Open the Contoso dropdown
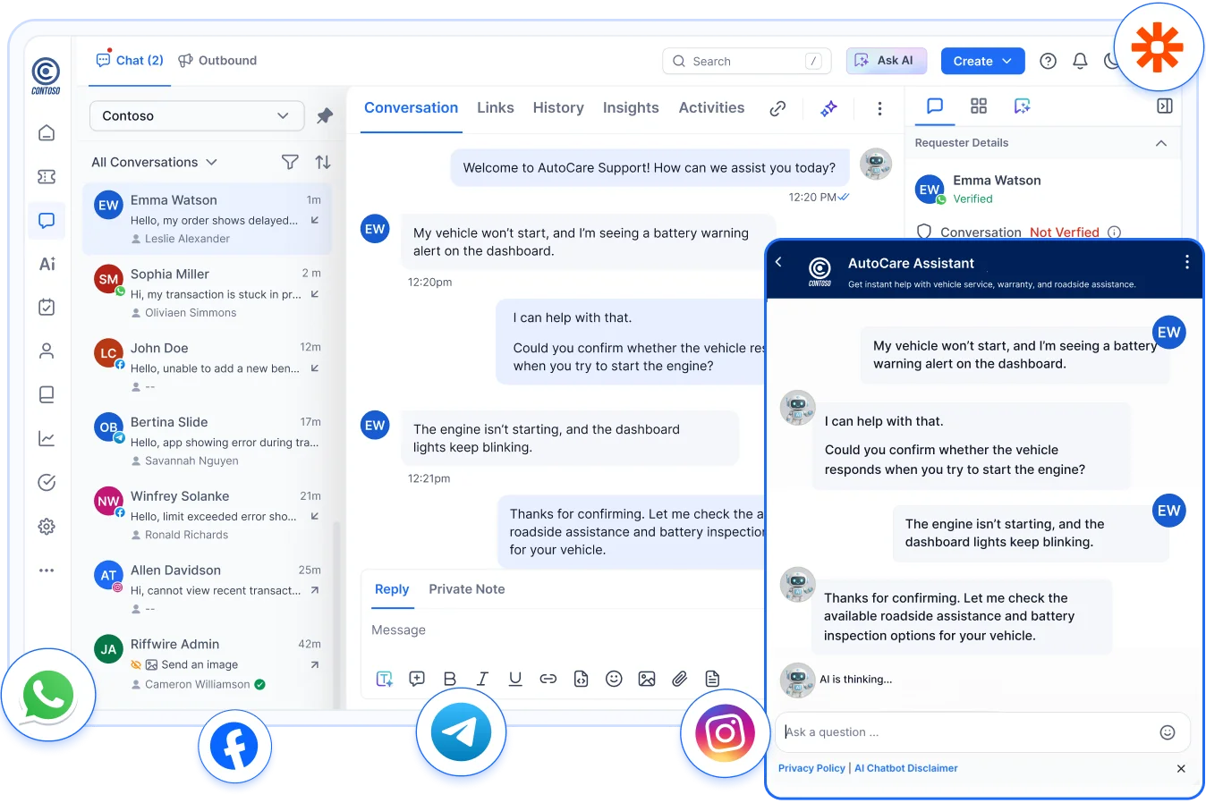The height and width of the screenshot is (803, 1206). coord(197,116)
